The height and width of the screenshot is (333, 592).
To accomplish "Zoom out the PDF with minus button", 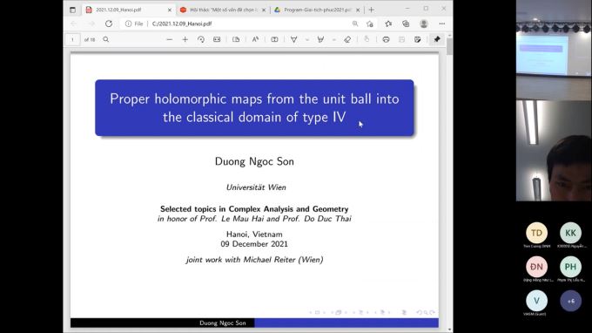I will coord(169,39).
